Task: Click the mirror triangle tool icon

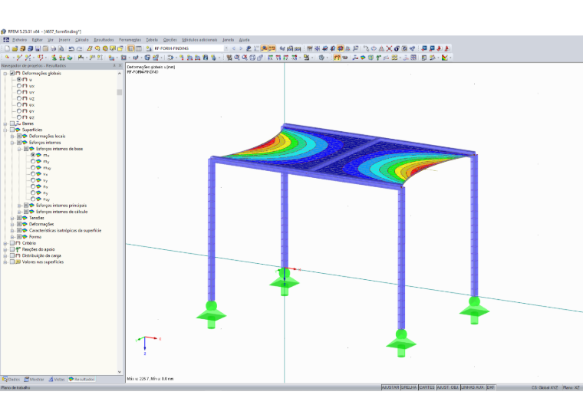Action: click(381, 48)
